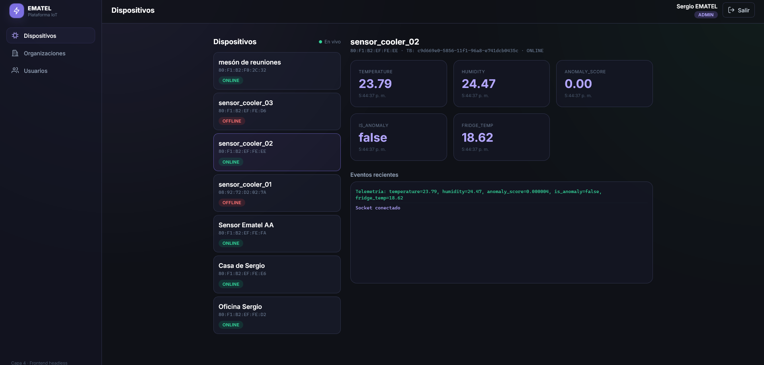The width and height of the screenshot is (764, 365).
Task: Open Usuarios in the sidebar
Action: [x=51, y=70]
